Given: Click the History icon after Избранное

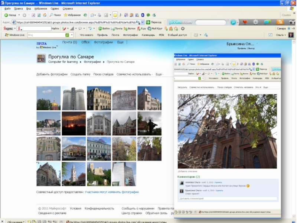Looking at the screenshot, I should (85, 15).
